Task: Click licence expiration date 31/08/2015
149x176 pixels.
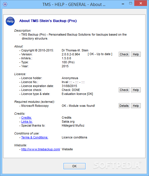Action: (x=69, y=86)
